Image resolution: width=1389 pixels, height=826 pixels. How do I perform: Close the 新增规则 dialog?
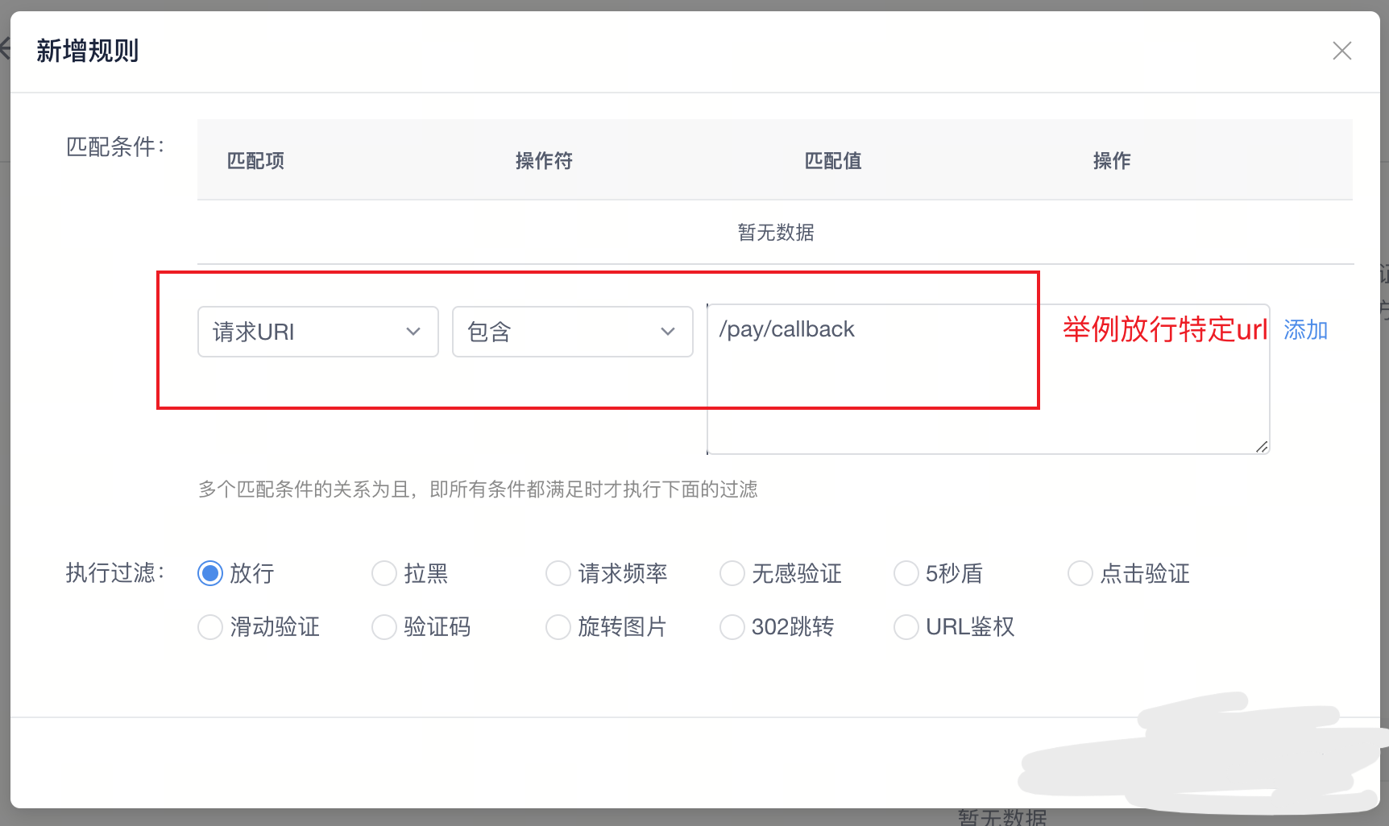(x=1342, y=50)
